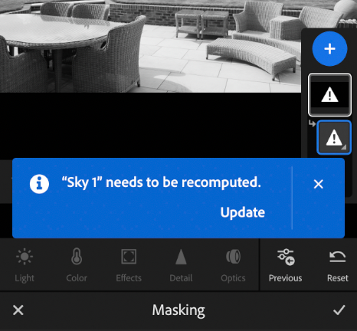The height and width of the screenshot is (331, 357).
Task: Add a new mask with plus button
Action: click(329, 48)
